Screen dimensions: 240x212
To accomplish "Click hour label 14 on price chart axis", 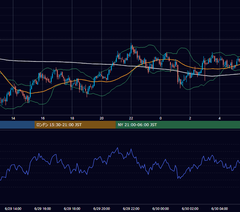I will point(13,118).
